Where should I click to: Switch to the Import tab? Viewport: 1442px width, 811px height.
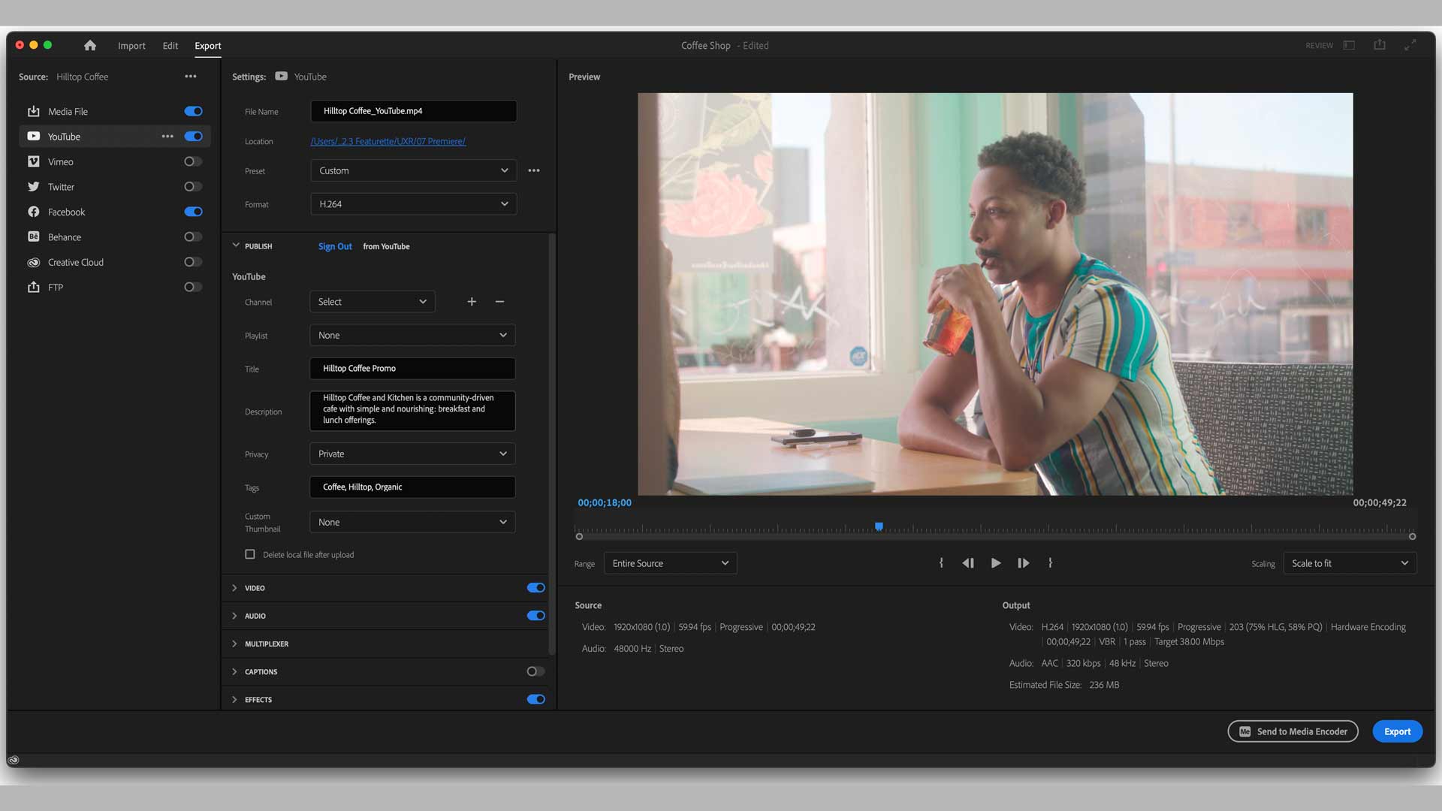pos(131,46)
